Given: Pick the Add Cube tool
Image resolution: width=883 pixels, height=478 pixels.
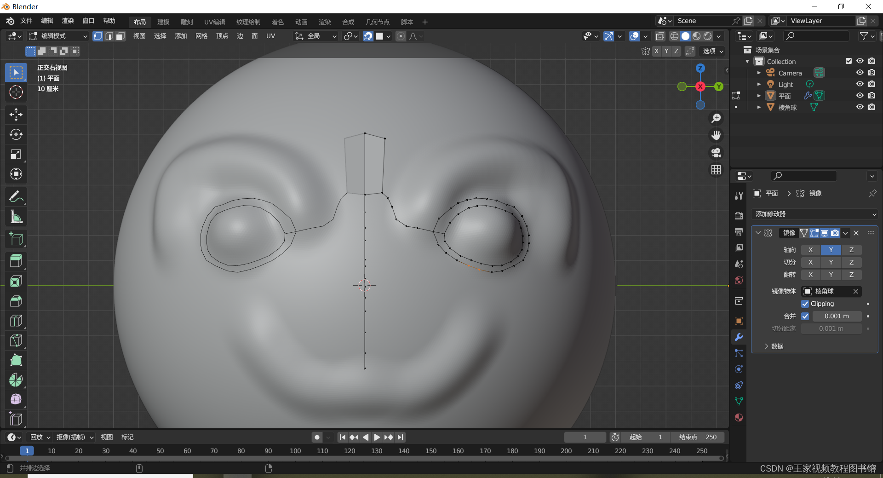Looking at the screenshot, I should pyautogui.click(x=16, y=239).
